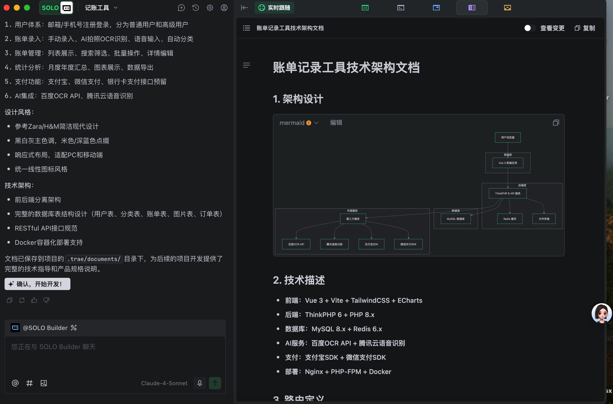Click the # hashtag reference icon

pyautogui.click(x=29, y=383)
